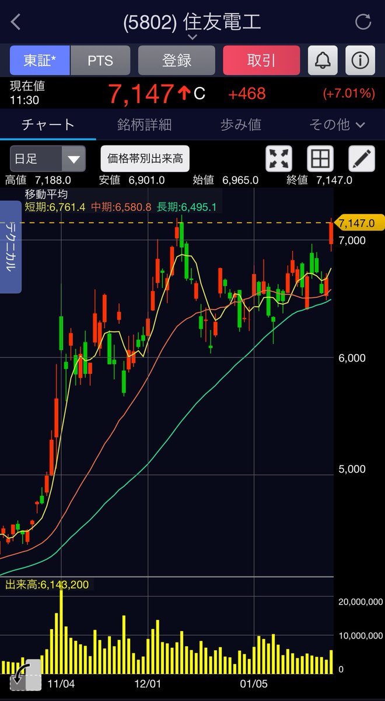
Task: Tap the 長期:6,495.1 moving average label
Action: click(187, 207)
